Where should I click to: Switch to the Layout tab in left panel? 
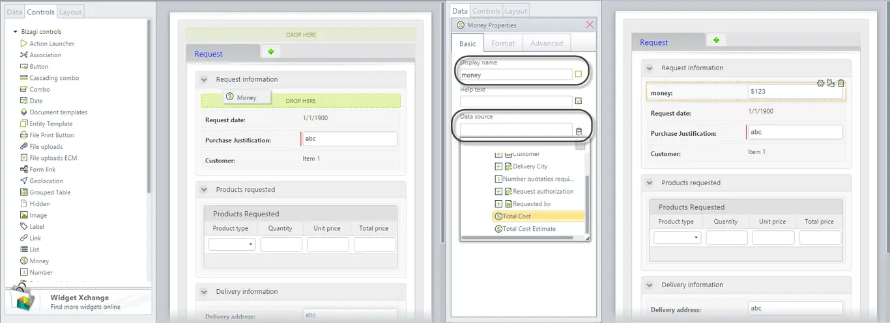[70, 12]
